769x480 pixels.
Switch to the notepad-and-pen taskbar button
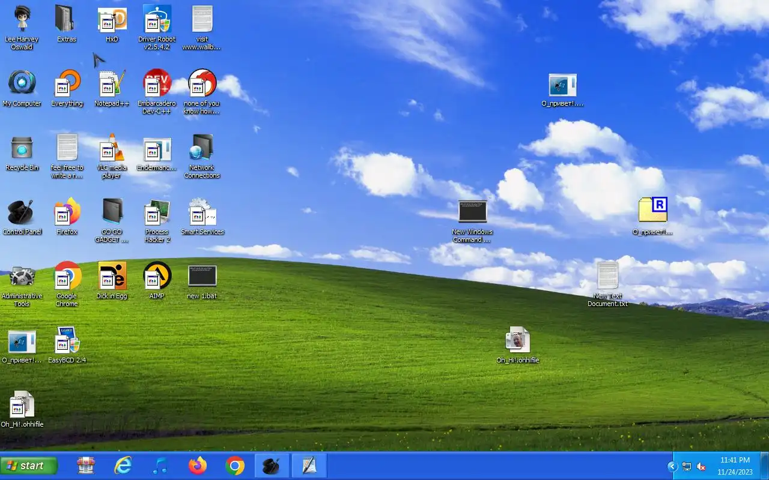coord(309,466)
